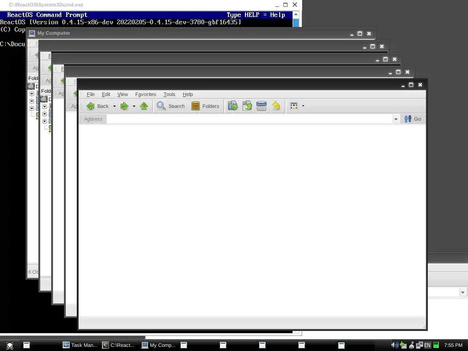Click the up arrow of the cmd.exe scrollbar
Viewport: 468px width, 351px height.
296,15
